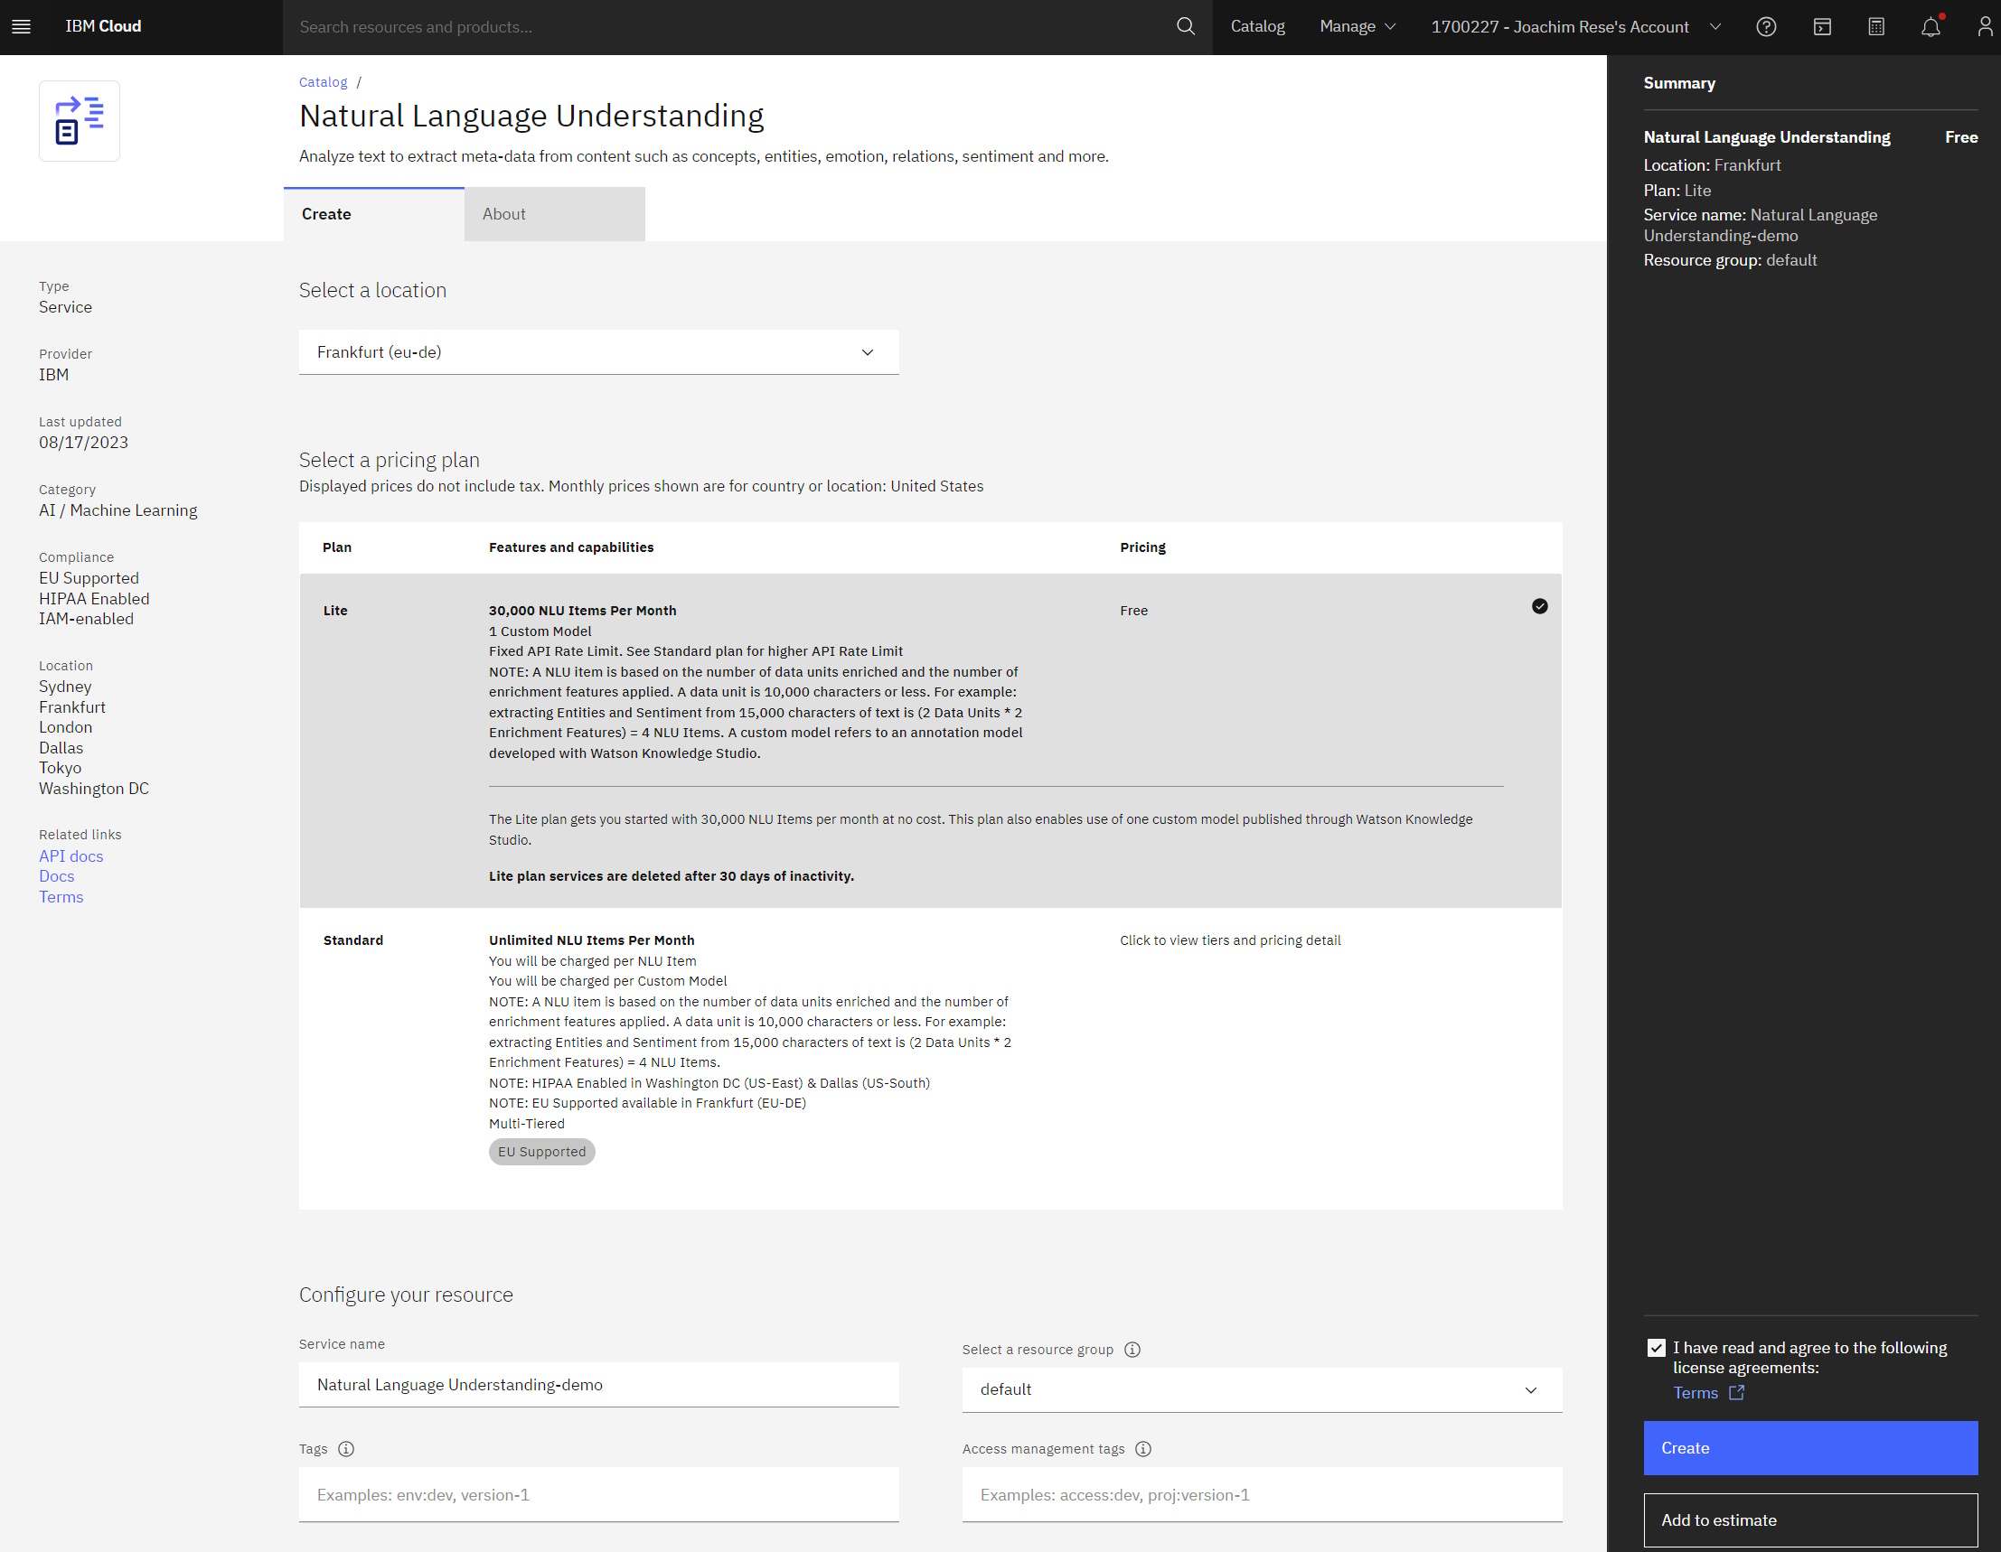Switch to the About tab
This screenshot has height=1552, width=2001.
pos(503,213)
